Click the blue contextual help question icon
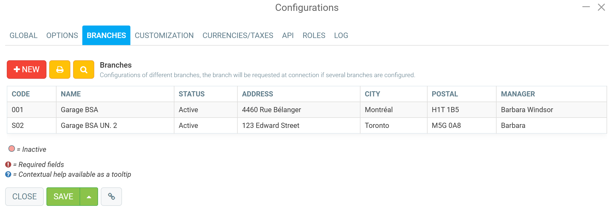The height and width of the screenshot is (211, 612). click(8, 174)
